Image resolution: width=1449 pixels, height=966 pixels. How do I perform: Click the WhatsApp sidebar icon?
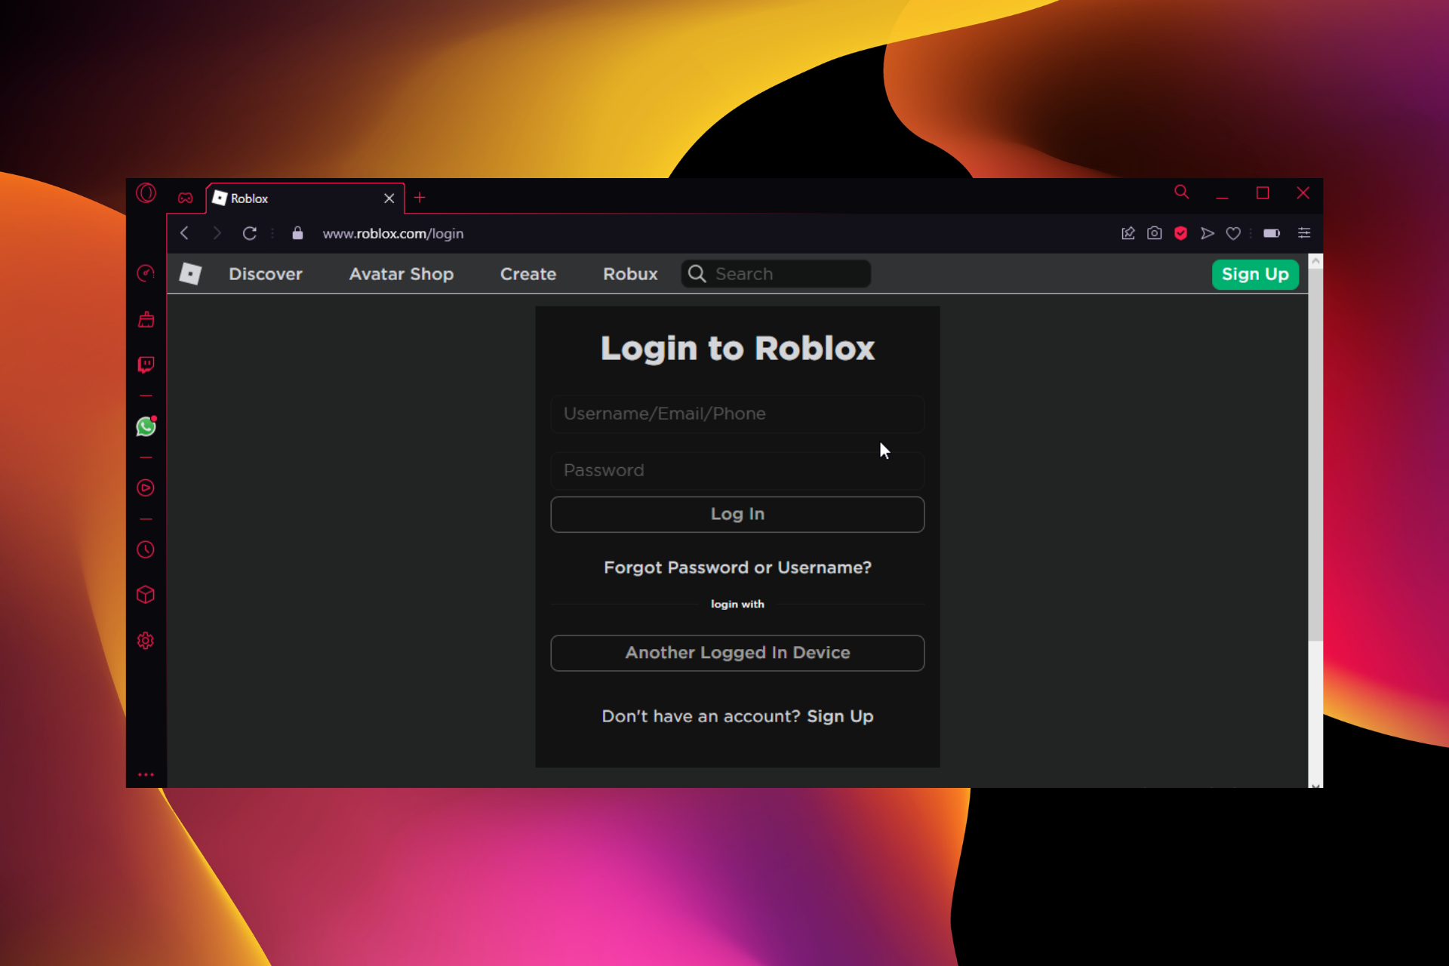[x=146, y=427]
